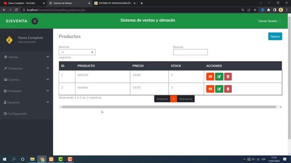Toggle the sidebar with the hamburger icon
This screenshot has width=291, height=163.
coord(35,21)
